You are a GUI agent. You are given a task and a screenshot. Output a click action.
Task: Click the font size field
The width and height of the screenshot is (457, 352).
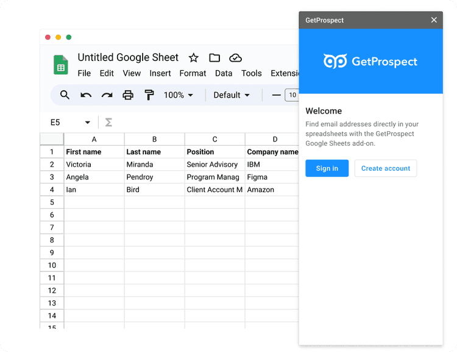(x=292, y=95)
